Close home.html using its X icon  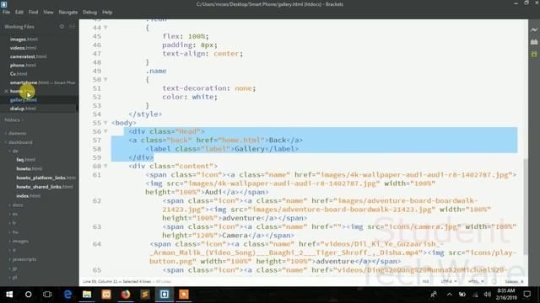pos(6,91)
